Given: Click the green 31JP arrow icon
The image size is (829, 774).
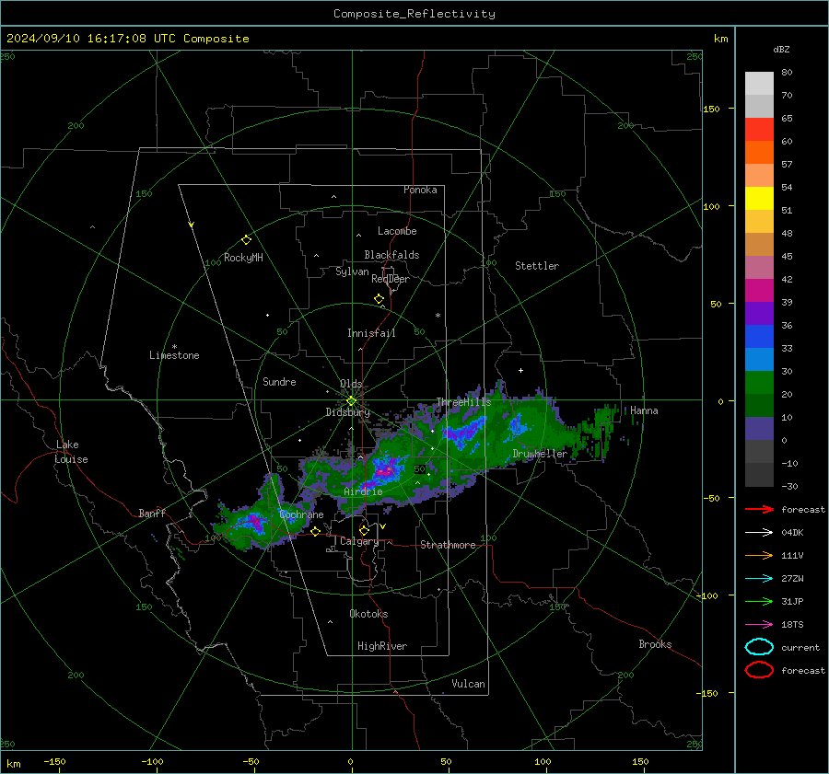Looking at the screenshot, I should (759, 601).
